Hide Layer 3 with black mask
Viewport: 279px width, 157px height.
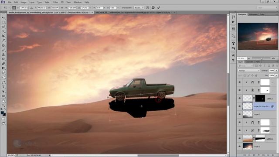(239, 98)
